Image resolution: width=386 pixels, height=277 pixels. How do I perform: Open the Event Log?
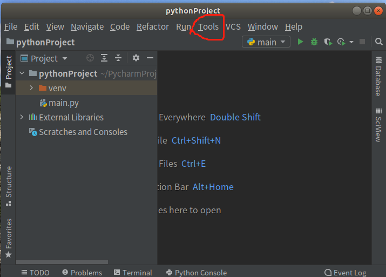(346, 273)
